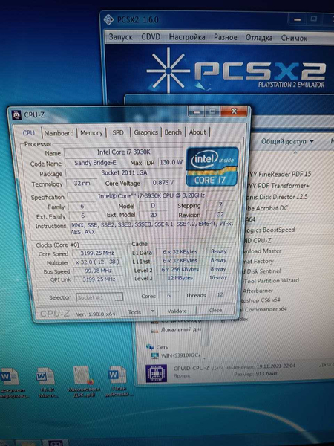Click the Code Name field Sandy Bridge-E
The height and width of the screenshot is (446, 334).
pyautogui.click(x=95, y=163)
